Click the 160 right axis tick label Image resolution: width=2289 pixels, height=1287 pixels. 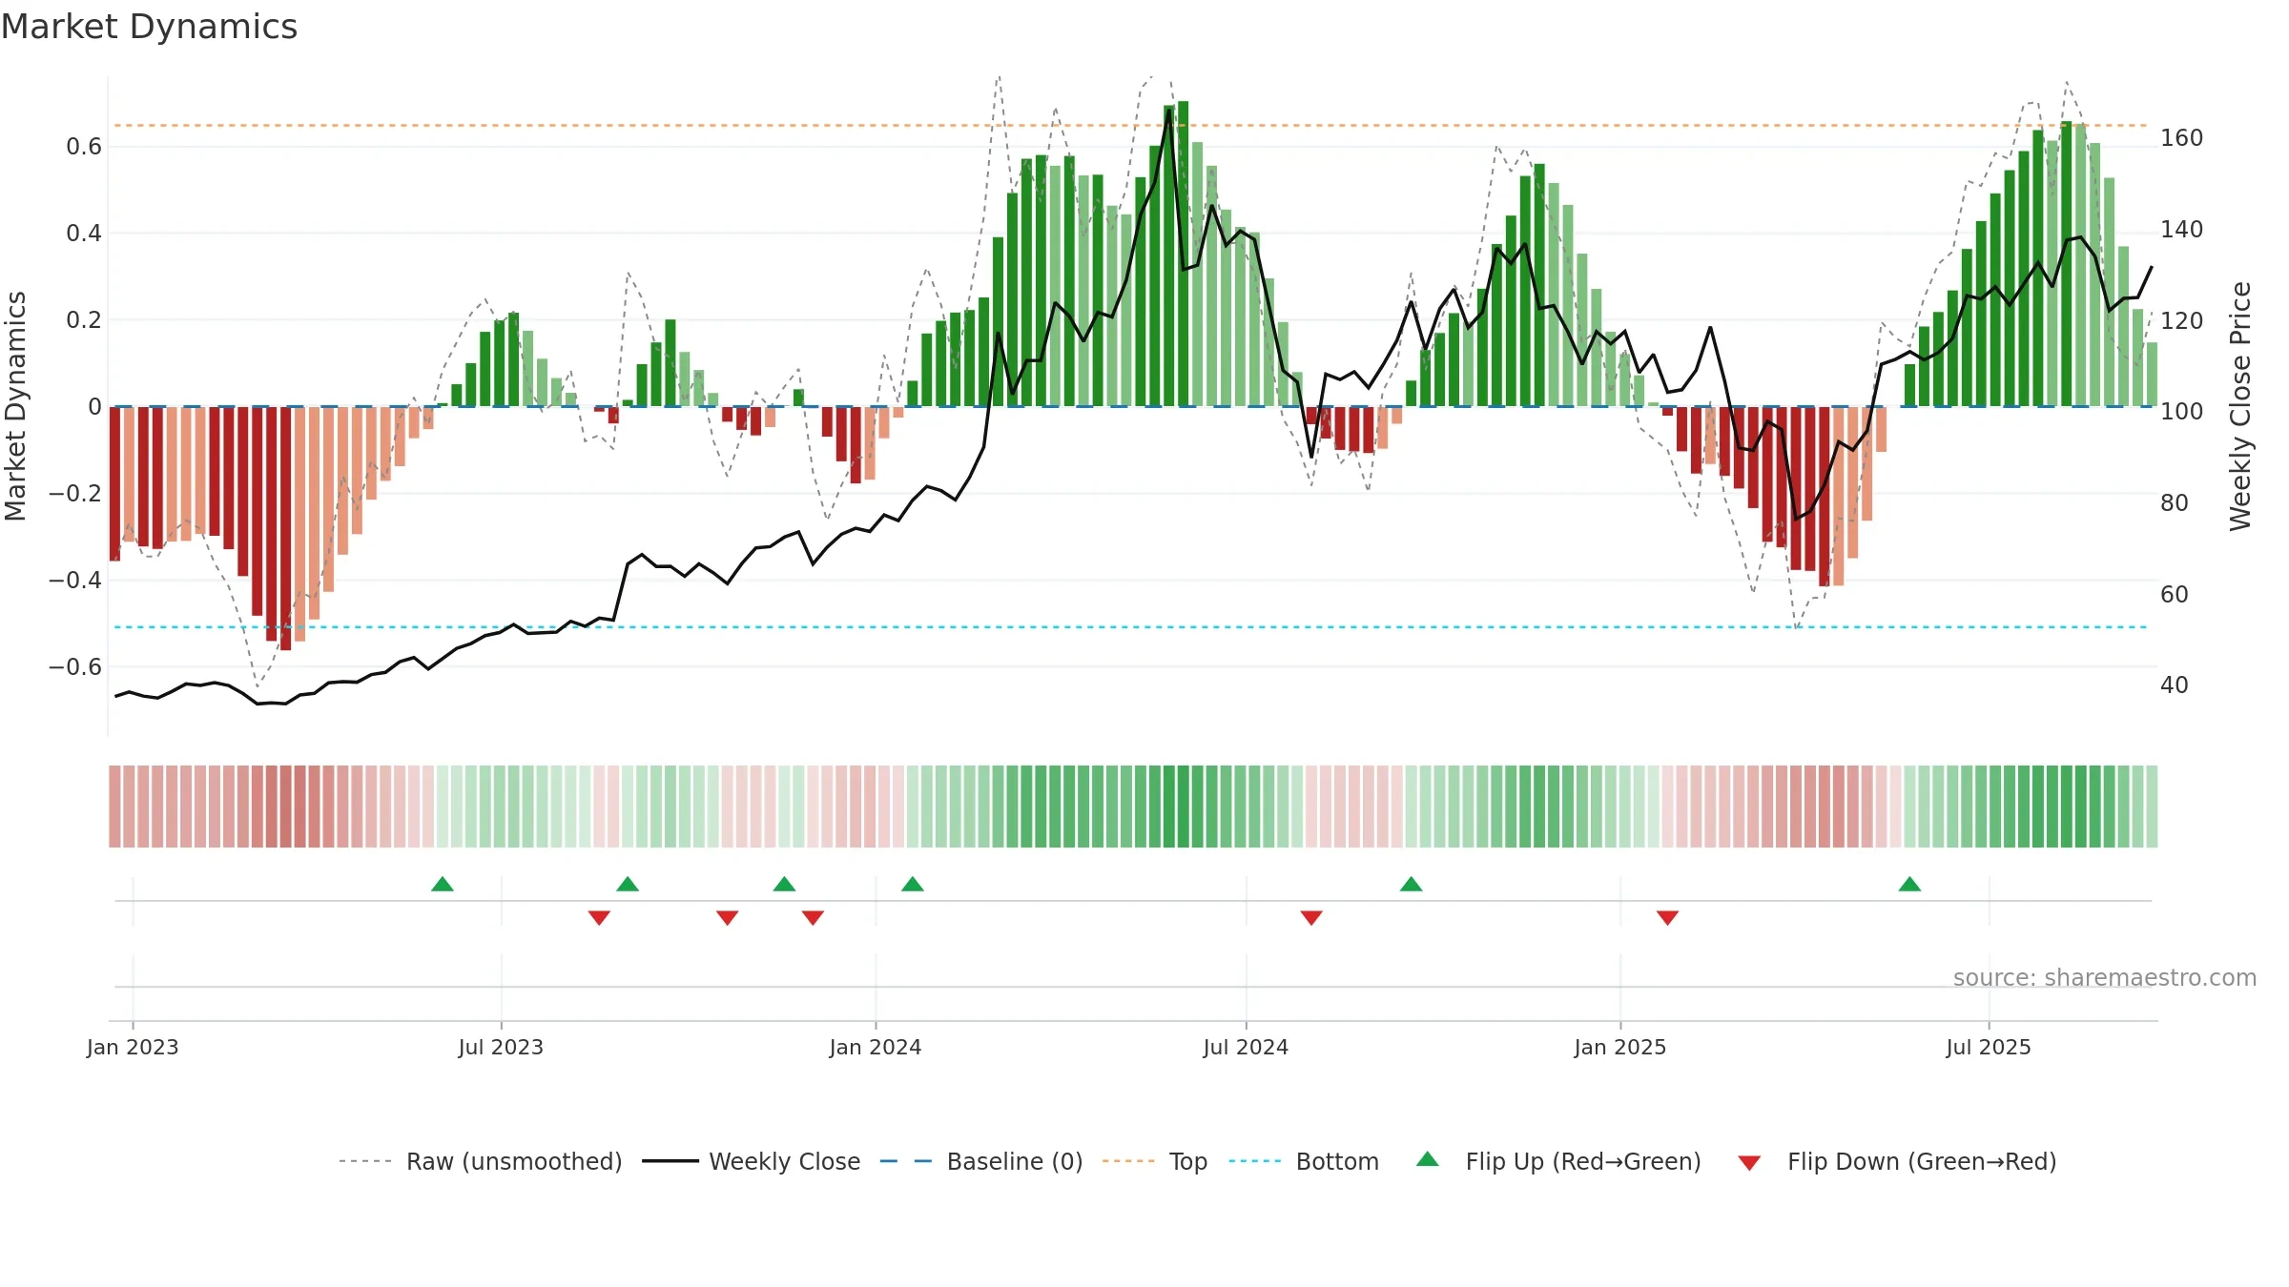[x=2182, y=138]
